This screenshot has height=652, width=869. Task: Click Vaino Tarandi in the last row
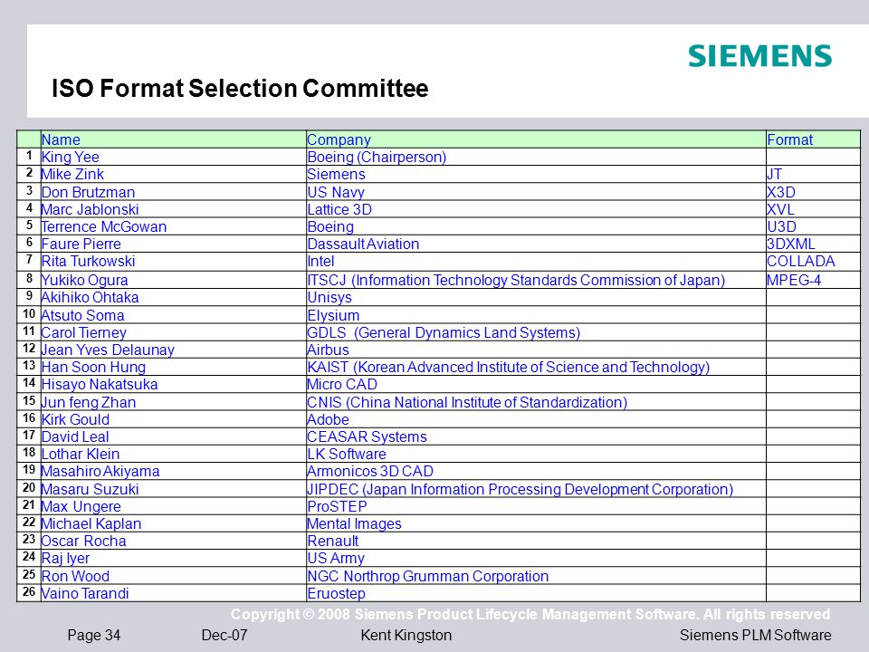pyautogui.click(x=85, y=593)
